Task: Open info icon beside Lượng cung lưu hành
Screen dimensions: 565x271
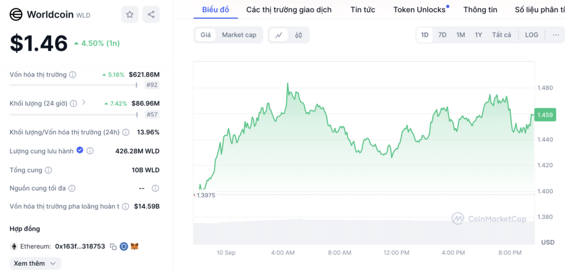Action: pos(90,151)
